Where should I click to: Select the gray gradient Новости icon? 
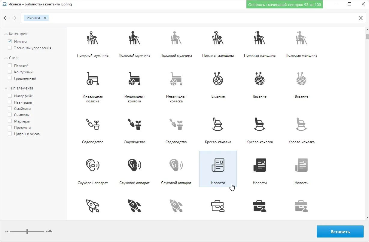(301, 165)
